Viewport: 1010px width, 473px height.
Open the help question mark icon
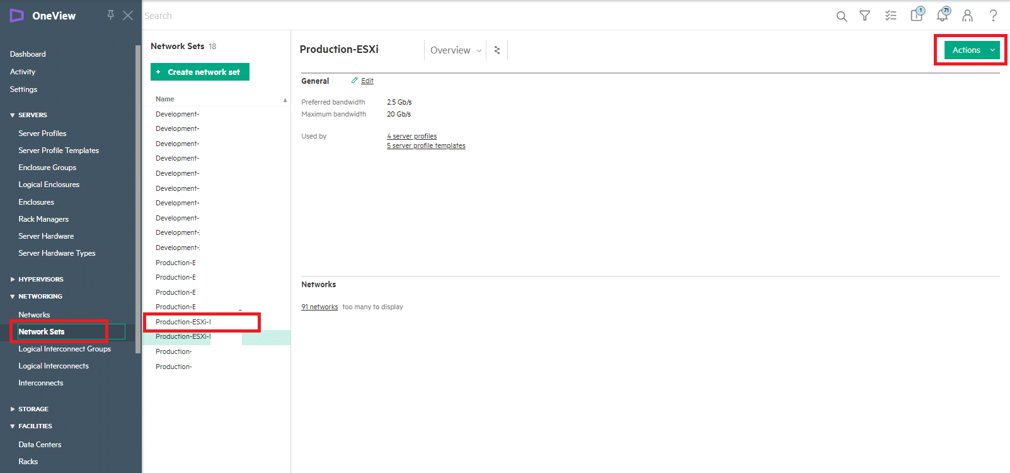tap(993, 16)
